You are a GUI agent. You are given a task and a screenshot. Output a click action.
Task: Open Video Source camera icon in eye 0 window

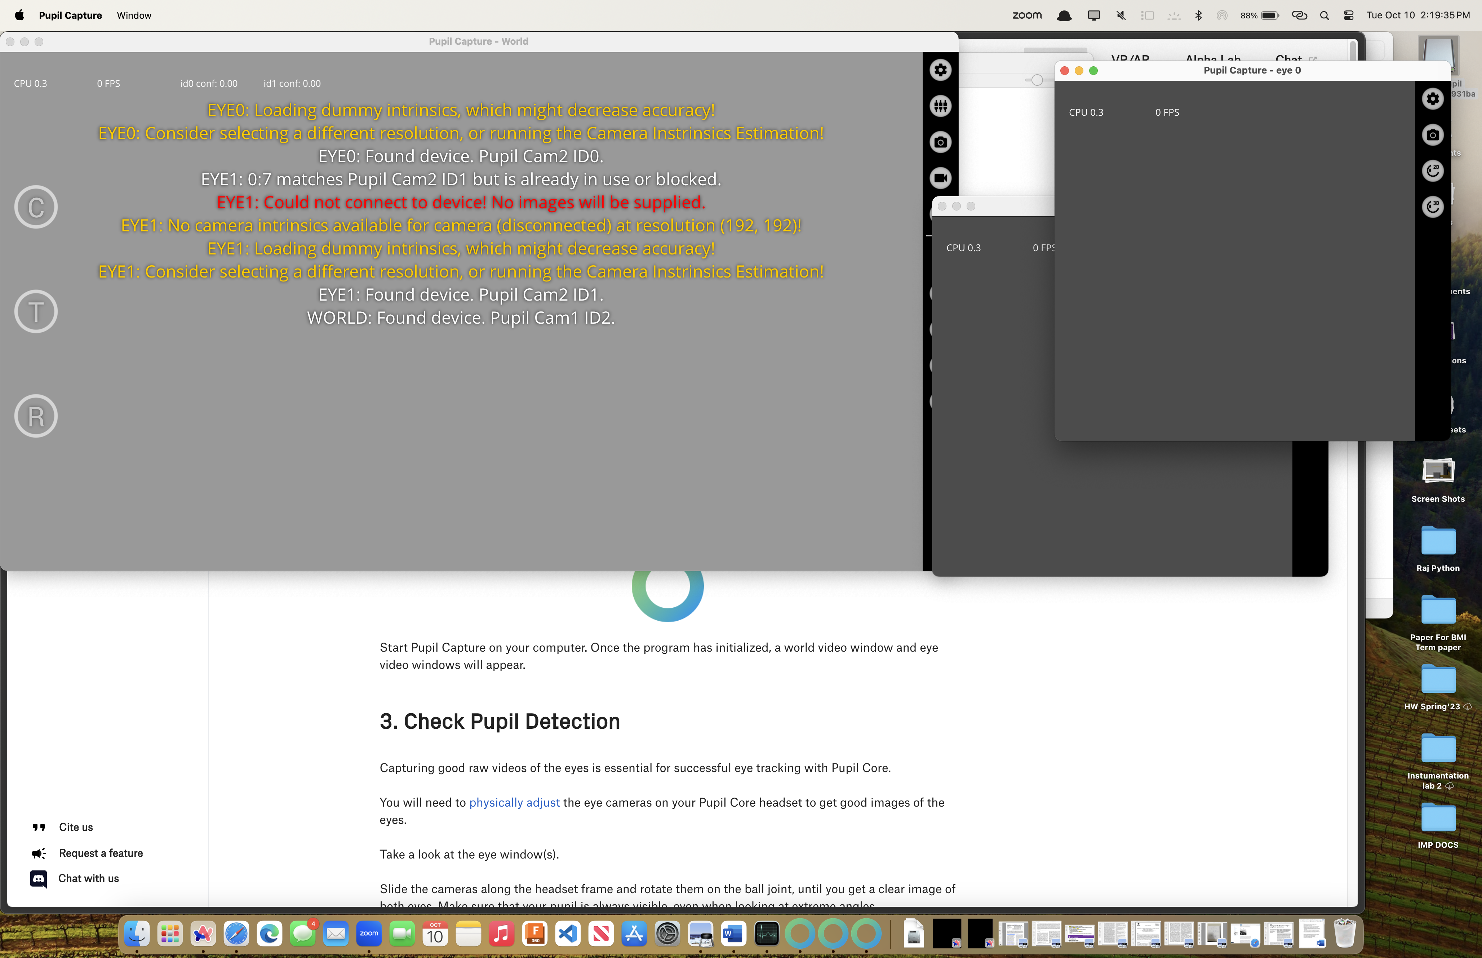pos(1433,135)
